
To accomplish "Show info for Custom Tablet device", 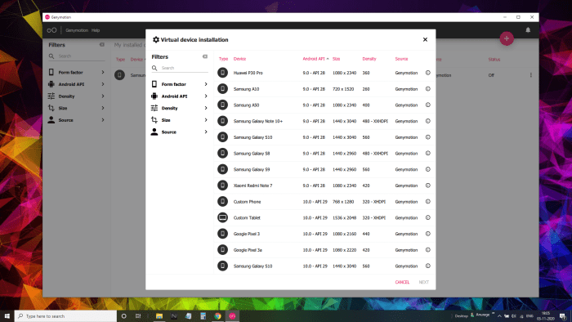I will click(428, 217).
